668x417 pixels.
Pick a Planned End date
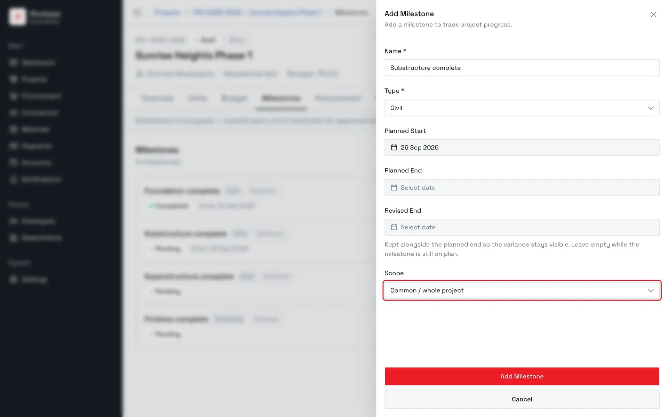pos(522,188)
